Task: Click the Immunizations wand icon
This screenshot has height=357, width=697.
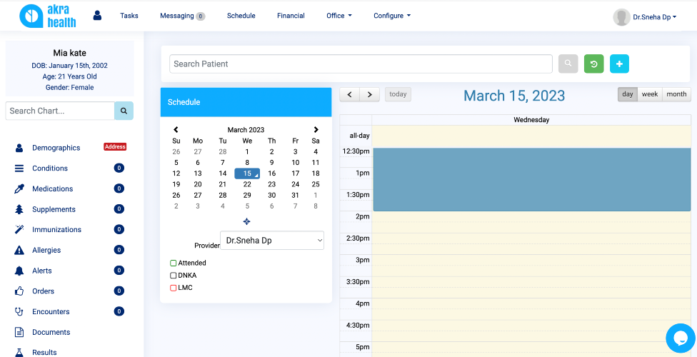Action: [19, 229]
